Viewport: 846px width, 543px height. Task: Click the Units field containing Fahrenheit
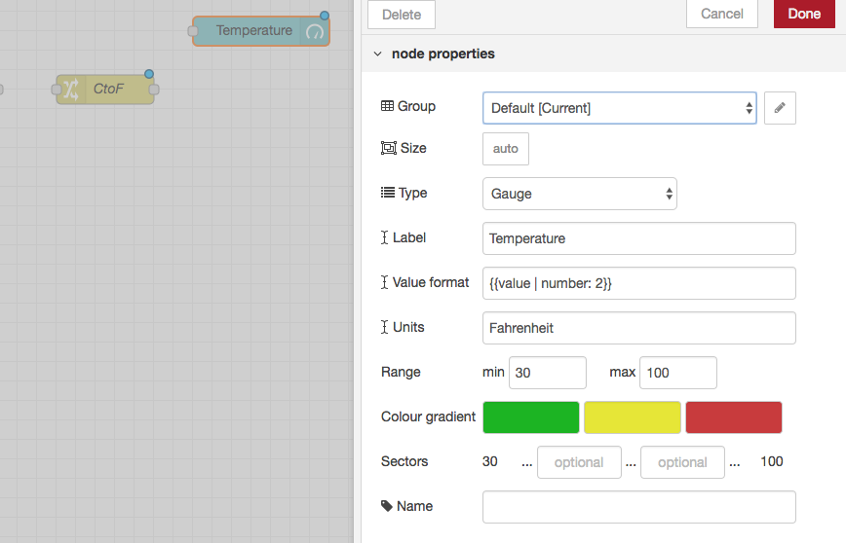click(x=638, y=328)
